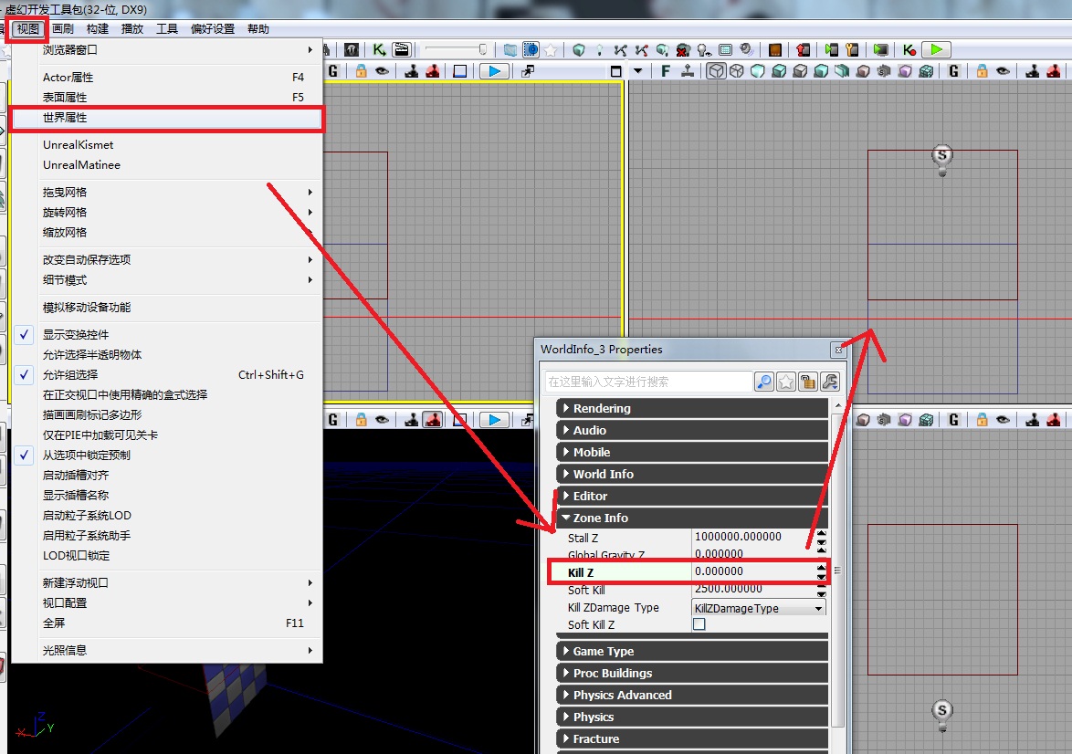1072x754 pixels.
Task: Toggle the Soft Kill Z checkbox
Action: click(699, 624)
